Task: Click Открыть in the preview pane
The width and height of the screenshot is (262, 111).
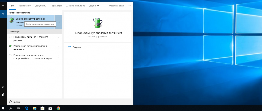Action: [x=77, y=47]
